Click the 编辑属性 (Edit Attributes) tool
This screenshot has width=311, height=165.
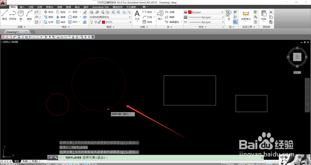tap(172, 22)
